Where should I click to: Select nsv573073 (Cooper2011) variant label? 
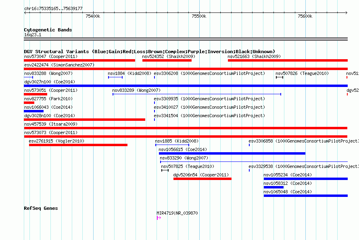tap(51, 132)
